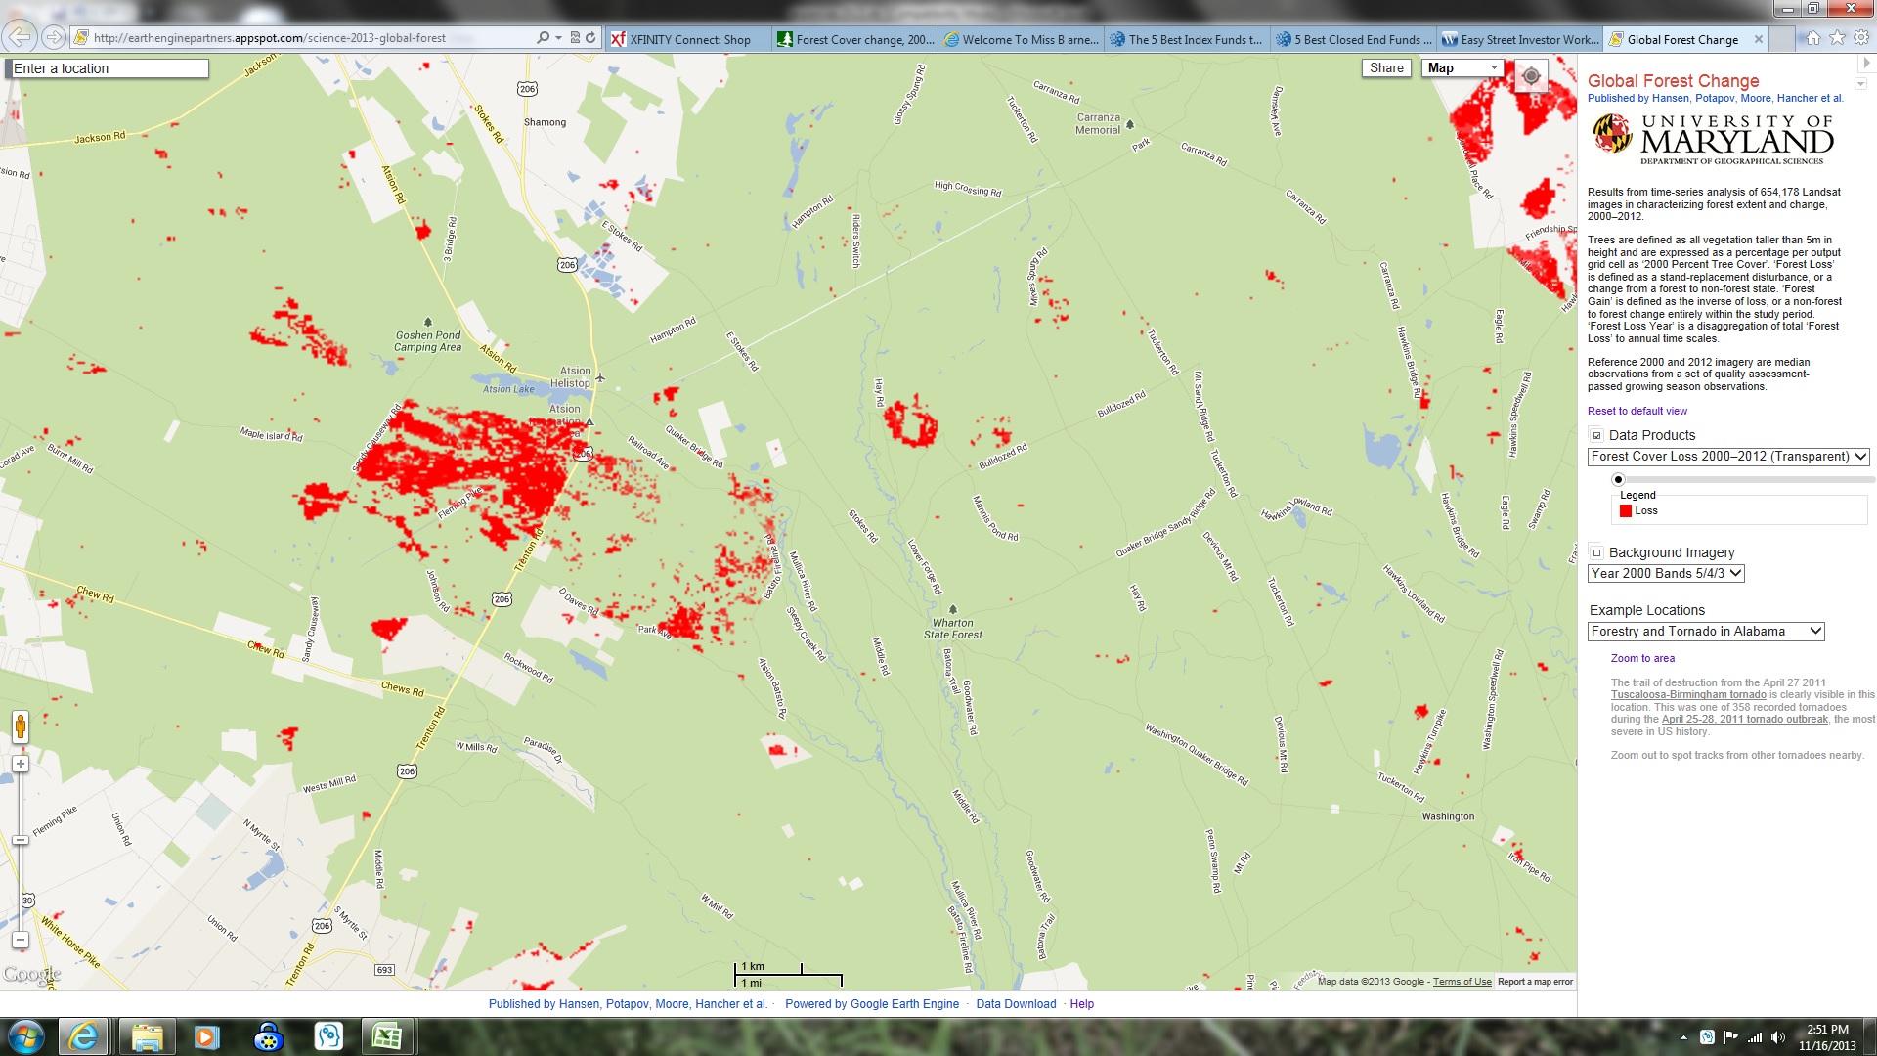Click Report a map error link
The width and height of the screenshot is (1877, 1056).
click(x=1535, y=982)
